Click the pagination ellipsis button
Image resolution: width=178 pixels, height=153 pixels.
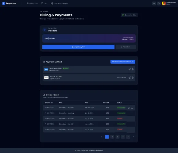pos(123,137)
